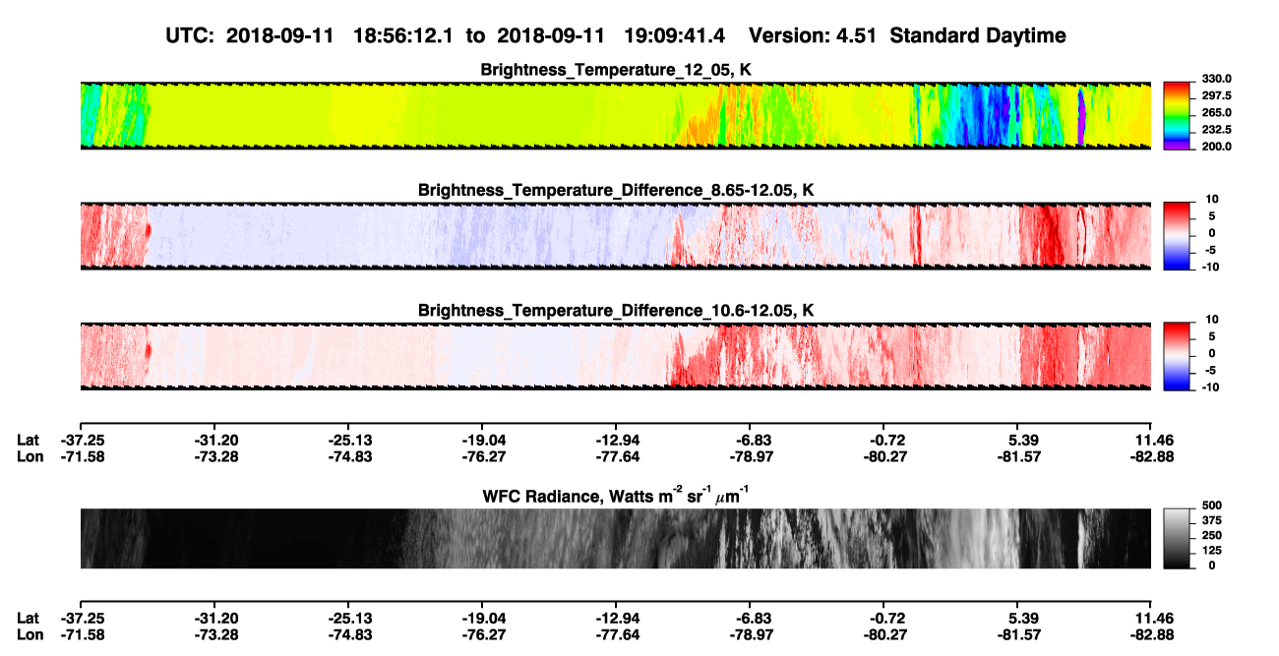The height and width of the screenshot is (656, 1279).
Task: Click the 500 label on WFC color bar
Action: tap(1212, 506)
